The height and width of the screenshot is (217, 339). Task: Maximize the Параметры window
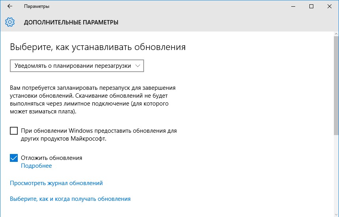pos(311,6)
